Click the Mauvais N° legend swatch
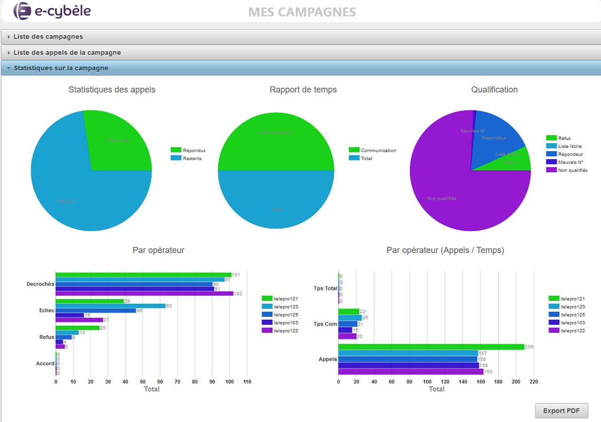This screenshot has width=601, height=422. point(551,162)
